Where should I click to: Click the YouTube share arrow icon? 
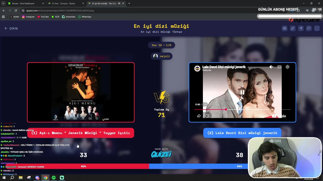199,116
